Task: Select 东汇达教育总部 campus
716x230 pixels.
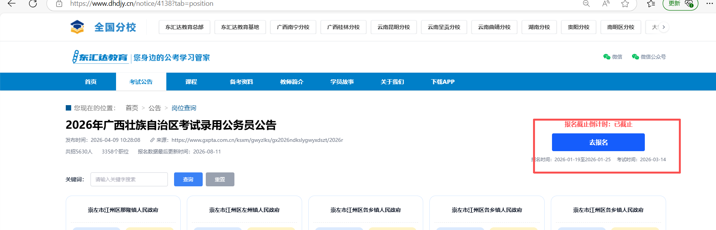Action: tap(185, 27)
